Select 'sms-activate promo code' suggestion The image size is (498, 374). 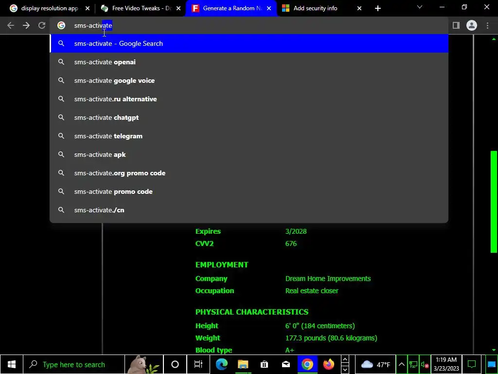(249, 191)
